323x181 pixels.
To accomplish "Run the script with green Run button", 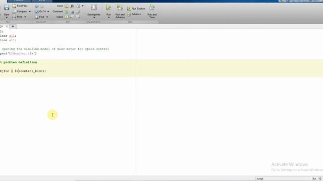I will pos(109,8).
